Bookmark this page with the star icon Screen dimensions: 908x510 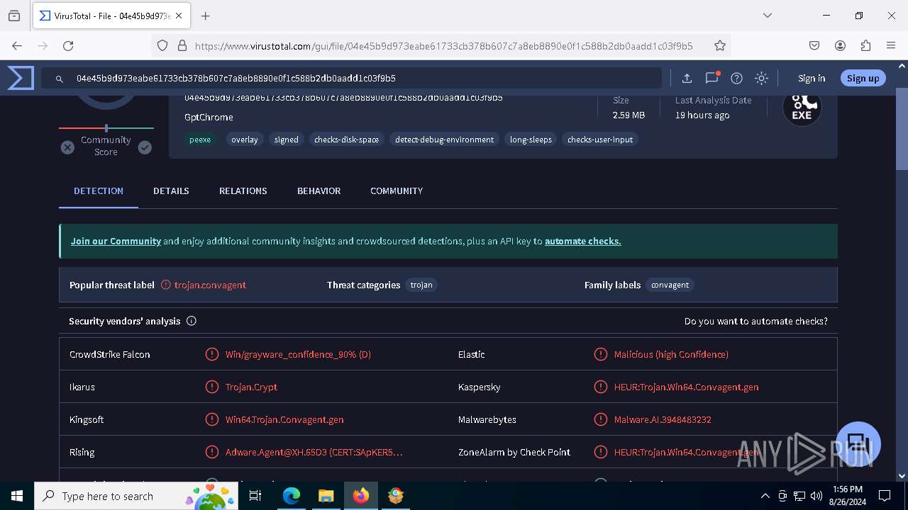[x=720, y=46]
